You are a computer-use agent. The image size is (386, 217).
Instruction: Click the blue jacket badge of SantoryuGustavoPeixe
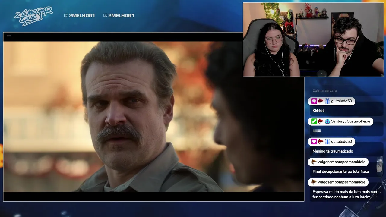(327, 121)
